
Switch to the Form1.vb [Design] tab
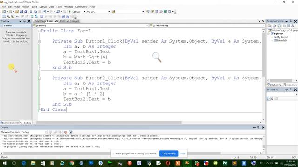[69, 21]
